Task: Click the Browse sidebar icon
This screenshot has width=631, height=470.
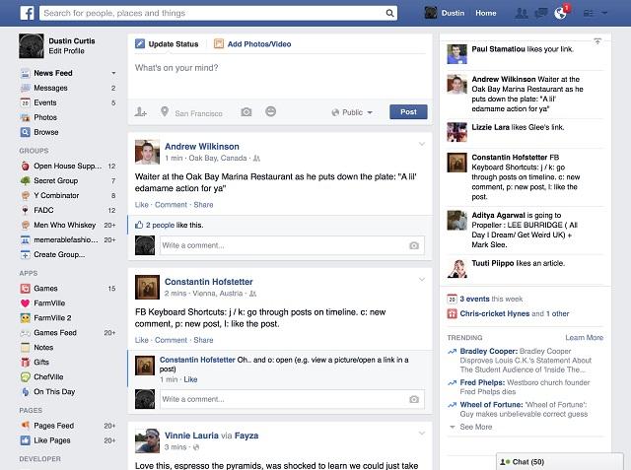Action: 25,132
